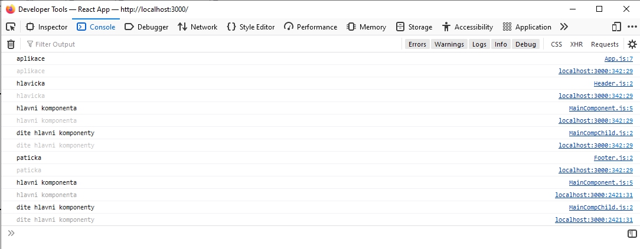
Task: Select the black 'paticka' log message
Action: pos(29,158)
